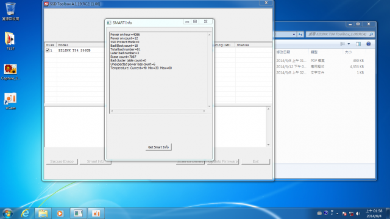Screen dimensions: 390x219
Task: Click the SMART Info horizontal scrollbar left arrow
Action: tap(112, 111)
